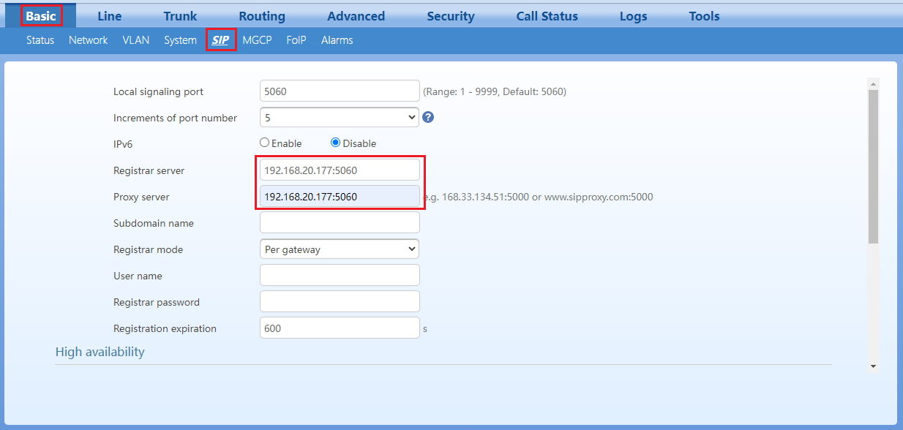The height and width of the screenshot is (430, 903).
Task: Open the Advanced tab
Action: pos(356,16)
